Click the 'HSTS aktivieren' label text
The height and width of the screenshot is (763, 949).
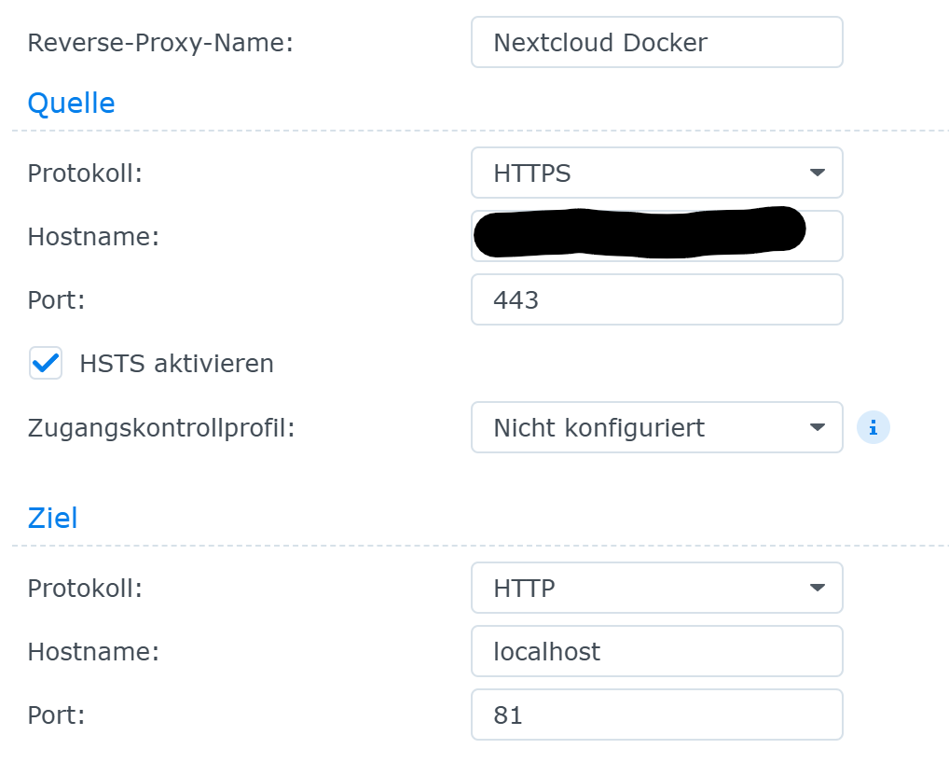pos(176,363)
